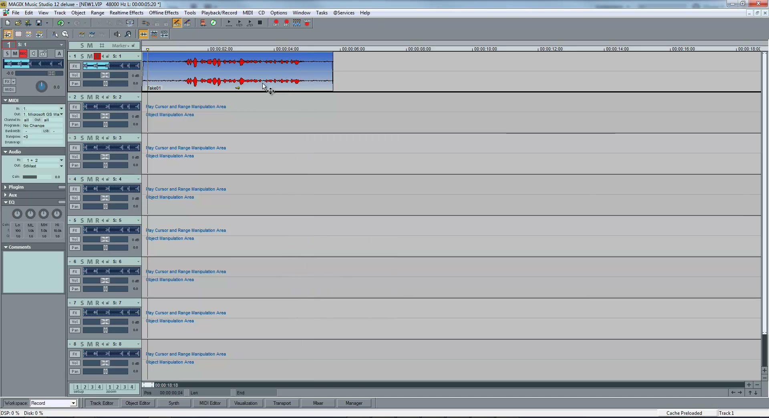
Task: Start recording with the REC toolbar icon
Action: (x=286, y=23)
